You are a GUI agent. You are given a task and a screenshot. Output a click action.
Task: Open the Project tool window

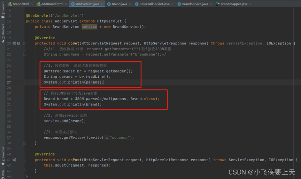pyautogui.click(x=3, y=11)
